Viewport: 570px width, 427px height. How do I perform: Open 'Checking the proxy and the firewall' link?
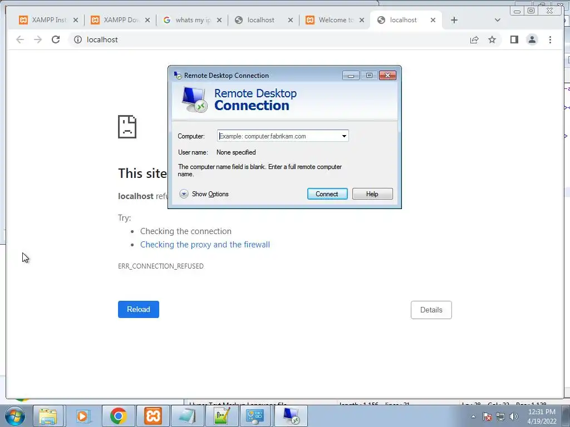(x=205, y=245)
